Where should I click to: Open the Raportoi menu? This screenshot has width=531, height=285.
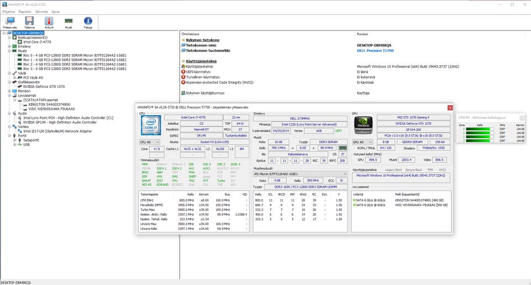tap(25, 11)
